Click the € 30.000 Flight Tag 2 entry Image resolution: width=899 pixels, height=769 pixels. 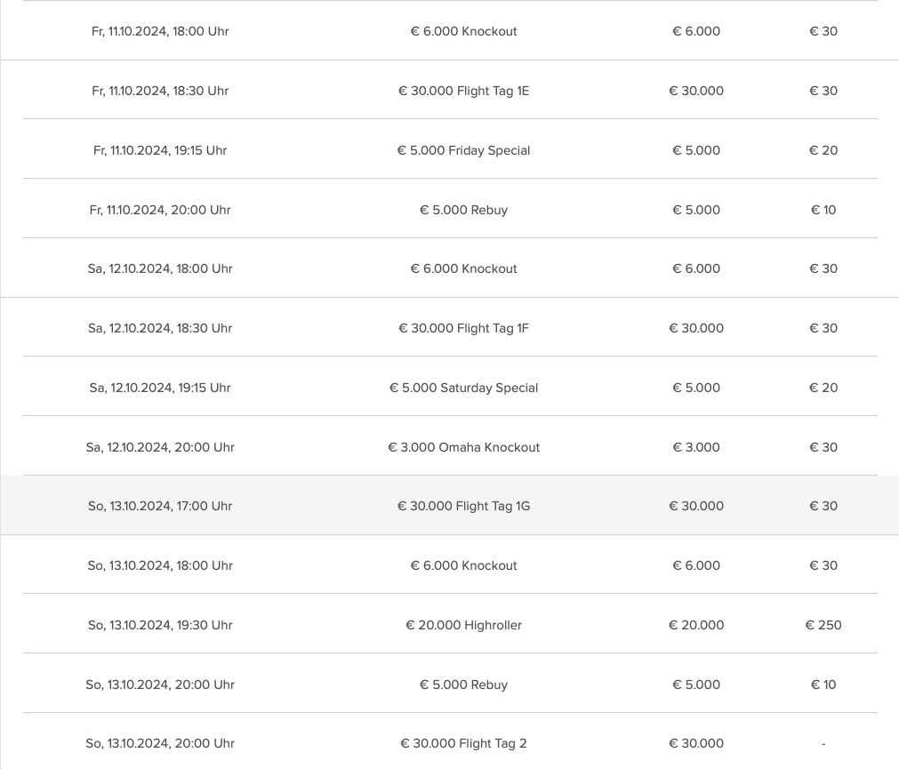point(463,743)
